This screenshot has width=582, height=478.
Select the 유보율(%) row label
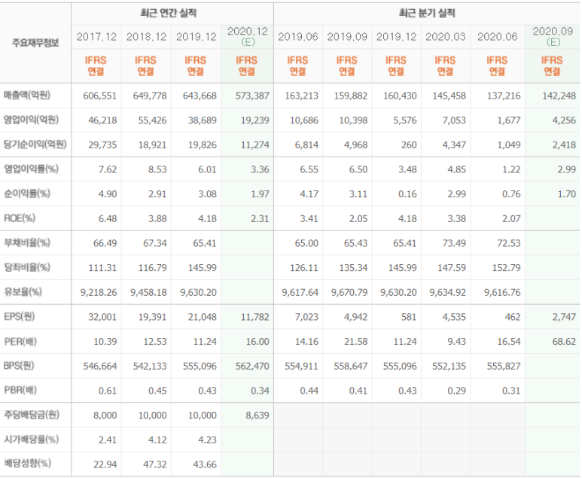(23, 292)
